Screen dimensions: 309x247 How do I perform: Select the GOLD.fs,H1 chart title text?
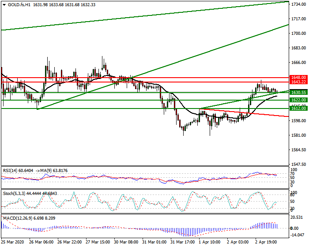[19, 5]
